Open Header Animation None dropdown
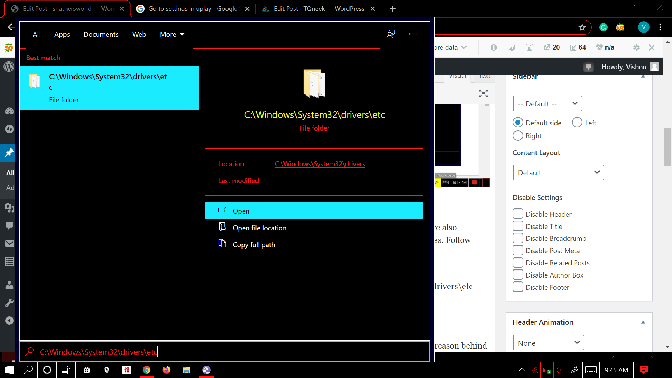The image size is (672, 378). 548,343
